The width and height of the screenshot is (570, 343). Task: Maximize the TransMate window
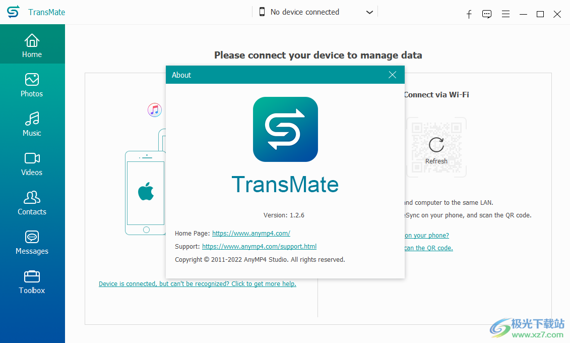[x=540, y=14]
